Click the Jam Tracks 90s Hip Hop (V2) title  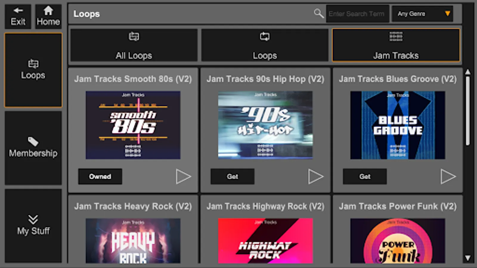click(265, 79)
